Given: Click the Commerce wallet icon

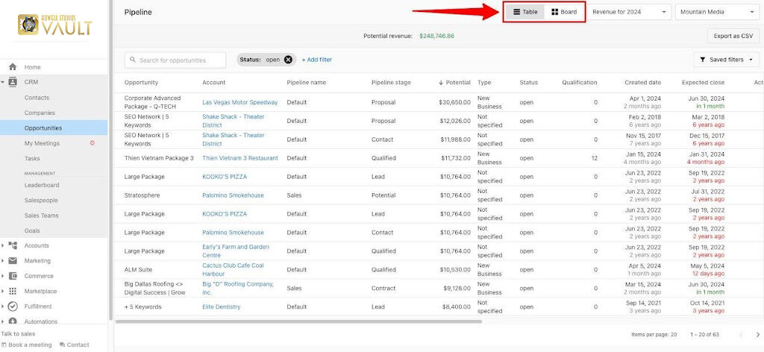Looking at the screenshot, I should (x=13, y=276).
